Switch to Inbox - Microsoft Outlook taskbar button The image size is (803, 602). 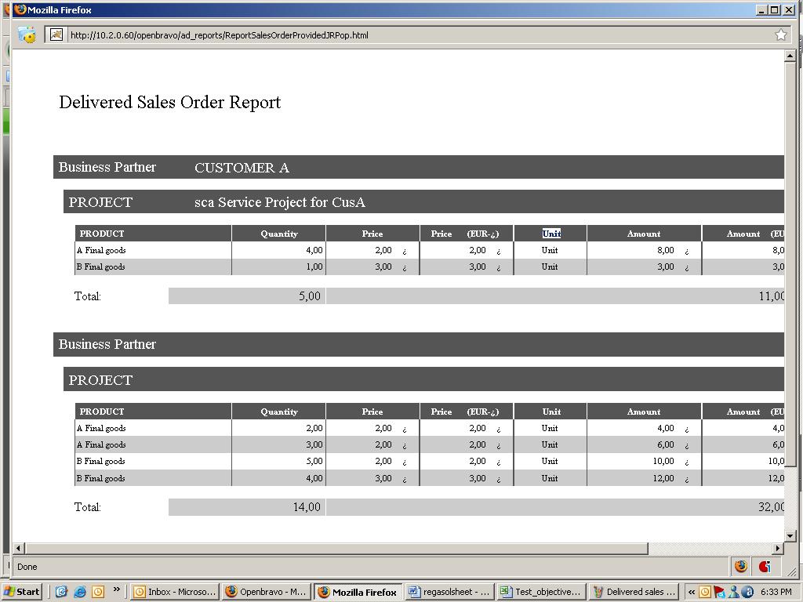click(x=174, y=592)
